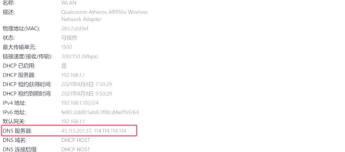Click the 300/150 (Mbps) link speed value
The image size is (345, 152).
click(79, 56)
